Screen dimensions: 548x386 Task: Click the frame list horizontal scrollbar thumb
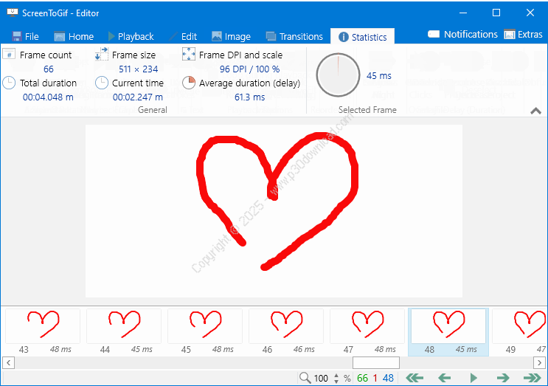tap(375, 362)
